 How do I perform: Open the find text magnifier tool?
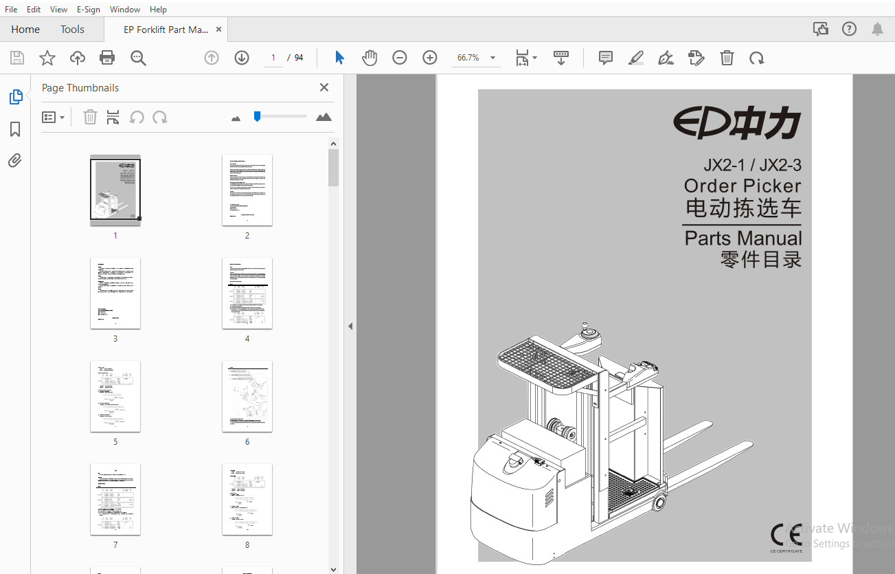pyautogui.click(x=139, y=58)
